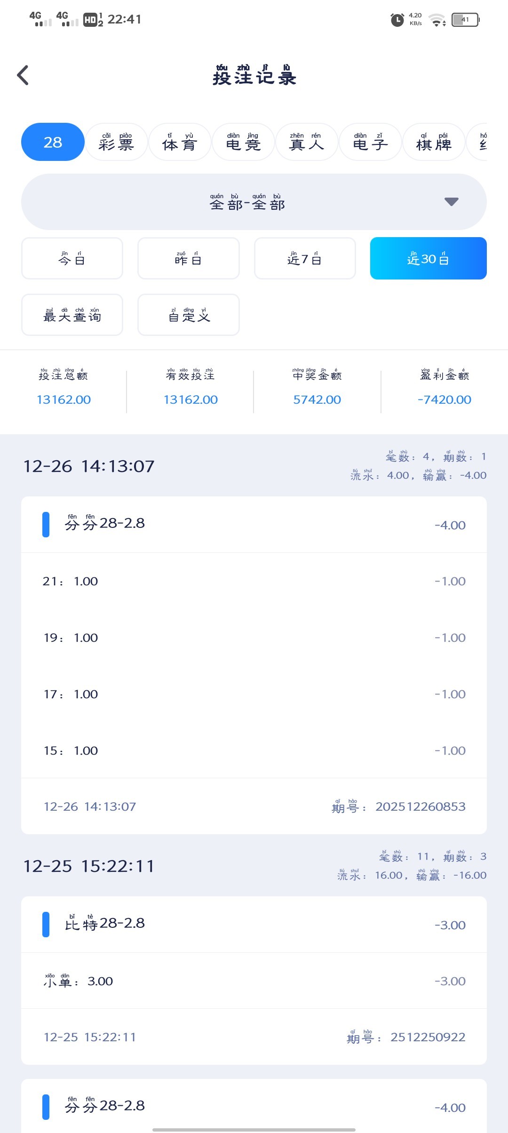This screenshot has height=1133, width=508.
Task: Switch to the 电竞 tab
Action: click(x=243, y=142)
